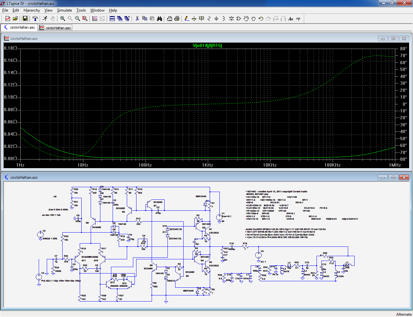Screen dimensions: 413x317
Task: Click the 1KHz frequency axis label
Action: 207,165
